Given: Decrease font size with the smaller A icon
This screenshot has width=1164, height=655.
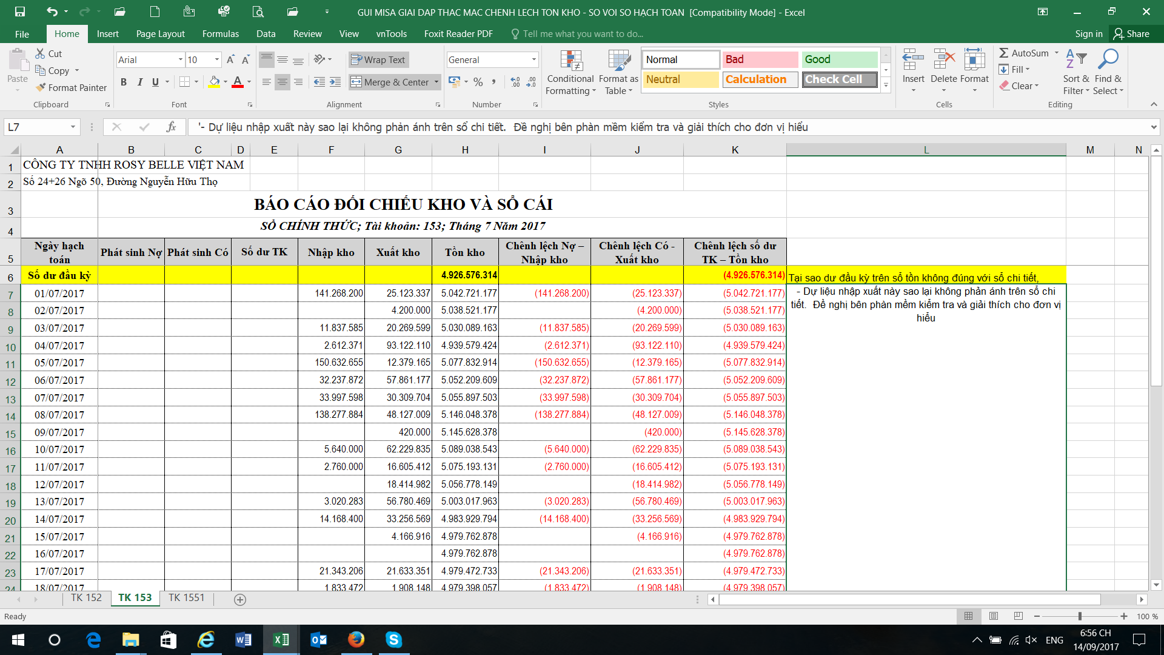Looking at the screenshot, I should [x=246, y=59].
